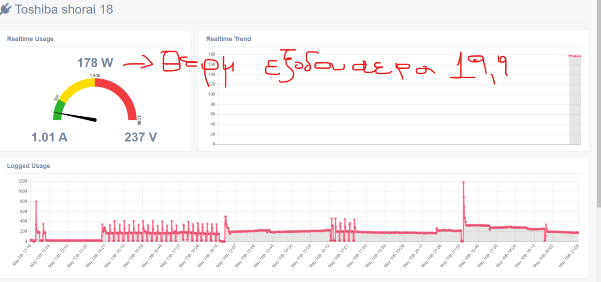Viewport: 601px width, 282px height.
Task: Select the Realtime Usage panel heading
Action: click(30, 39)
